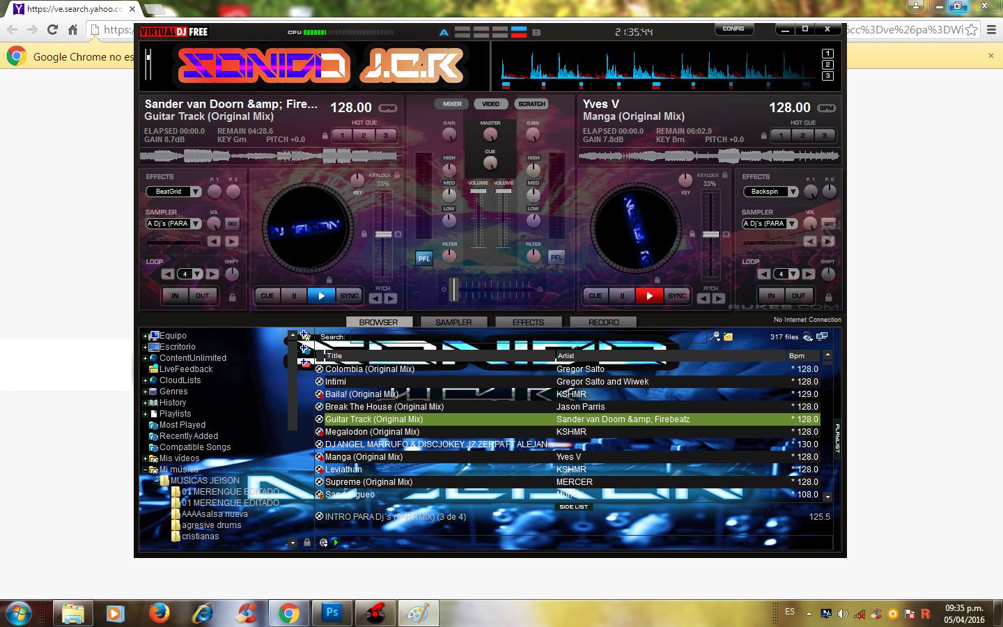Trigger hot cue 1 on left deck
Viewport: 1003px width, 627px height.
click(x=342, y=136)
